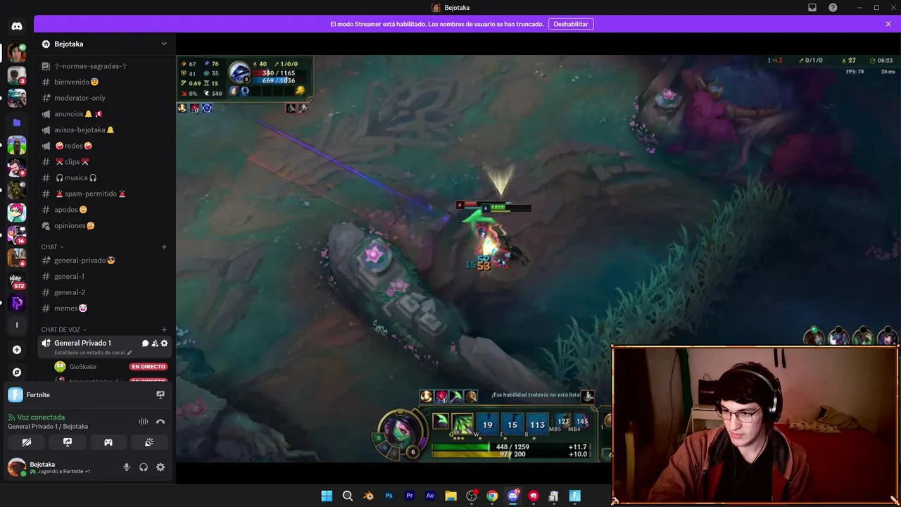Open Windows Start menu
This screenshot has width=901, height=507.
(x=327, y=496)
